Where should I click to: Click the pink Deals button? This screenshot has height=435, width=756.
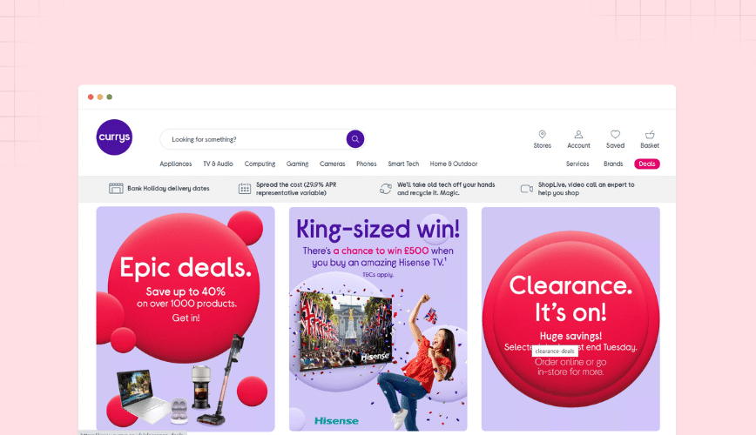pos(647,164)
